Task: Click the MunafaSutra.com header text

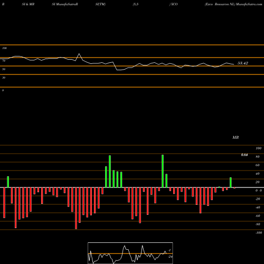Action: pyautogui.click(x=249, y=4)
